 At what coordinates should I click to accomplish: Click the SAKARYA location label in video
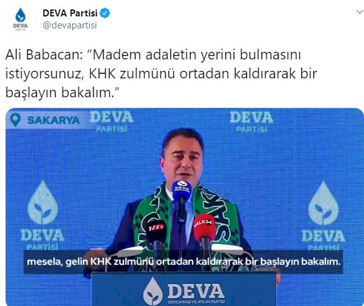pyautogui.click(x=54, y=120)
